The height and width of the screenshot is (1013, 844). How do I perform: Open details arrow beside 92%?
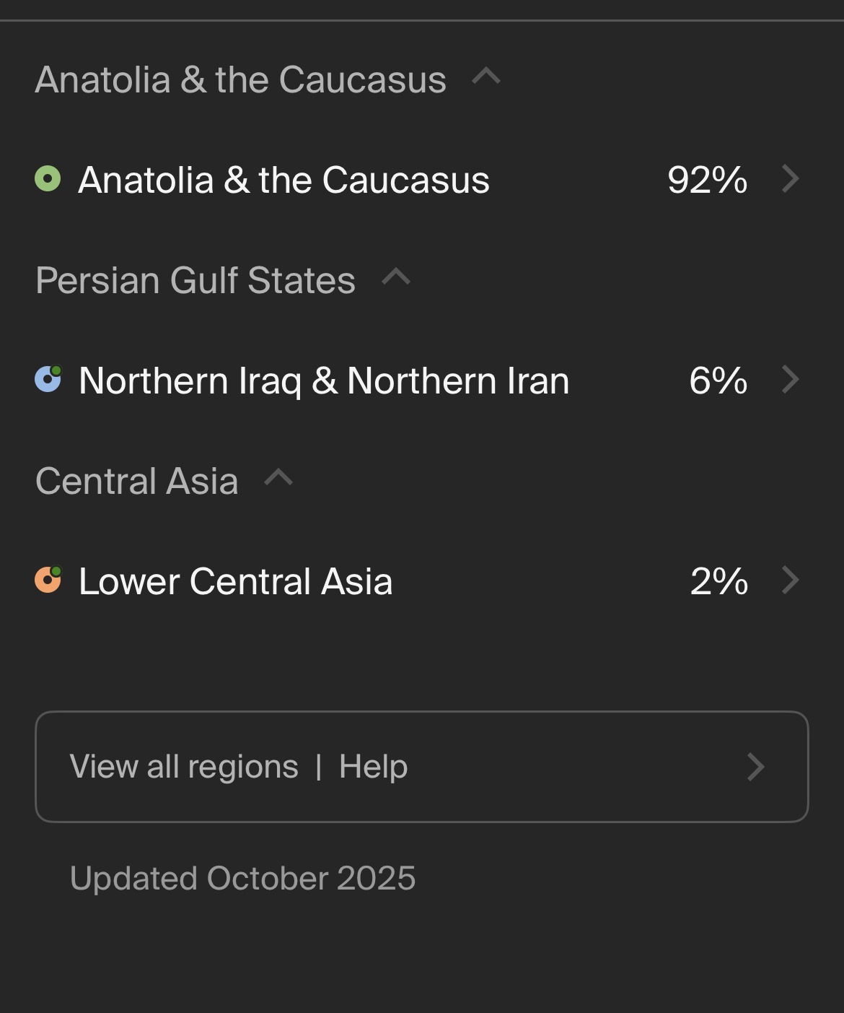click(791, 179)
